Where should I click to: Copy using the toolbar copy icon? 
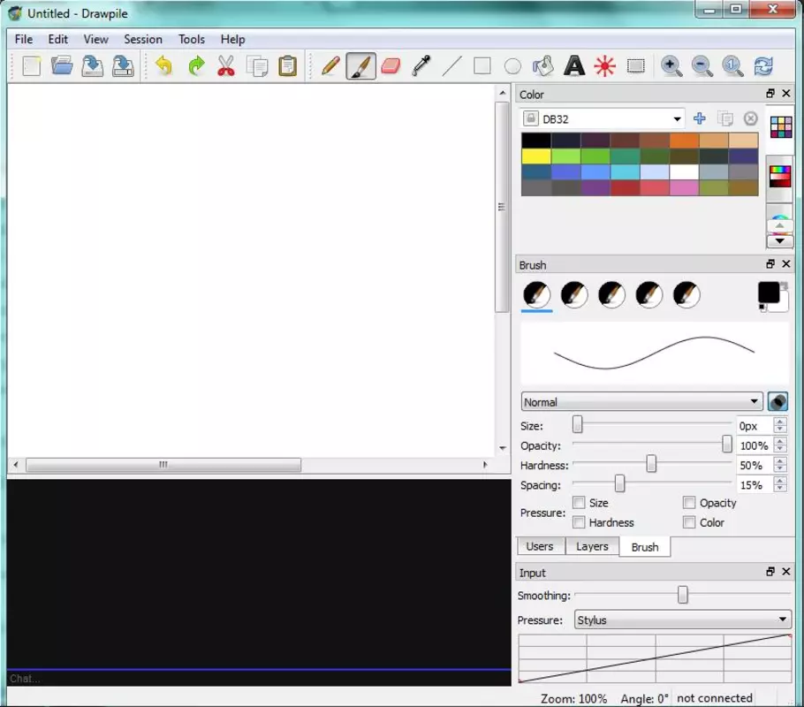click(x=257, y=66)
